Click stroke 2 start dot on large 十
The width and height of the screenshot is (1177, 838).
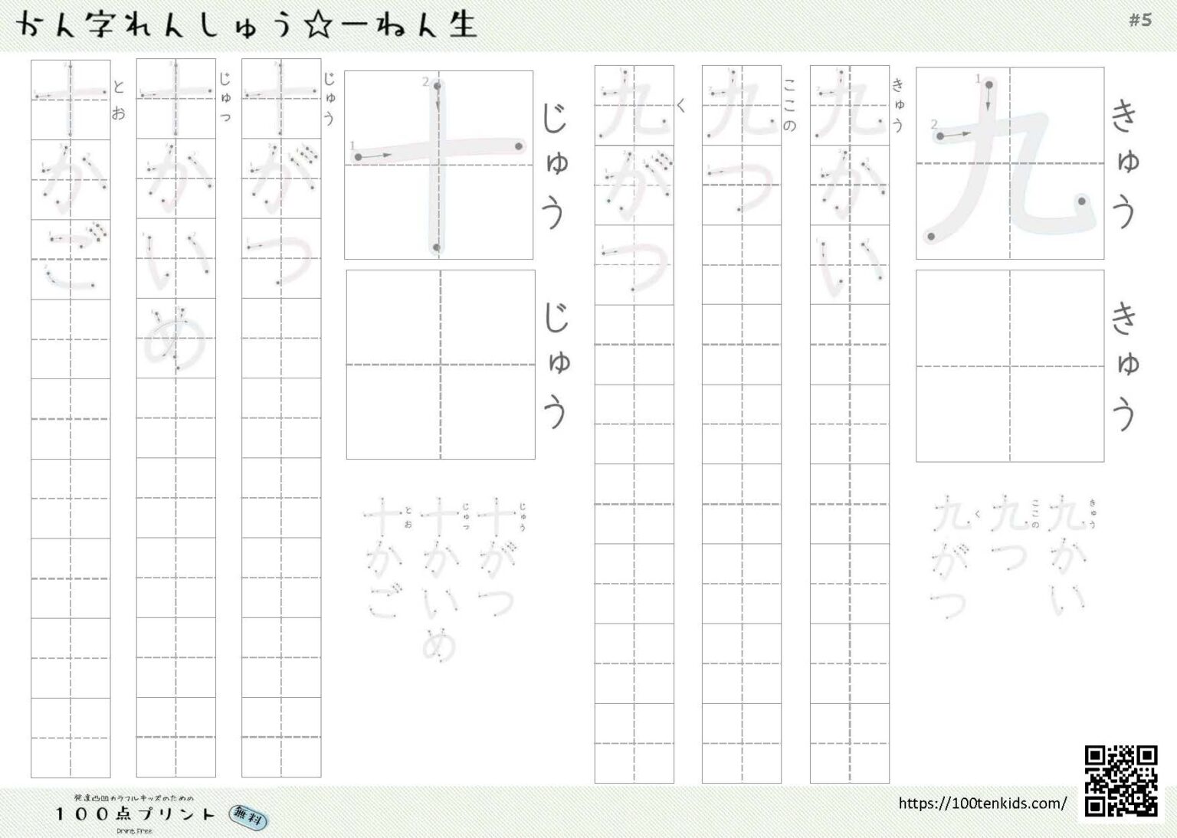(x=437, y=87)
